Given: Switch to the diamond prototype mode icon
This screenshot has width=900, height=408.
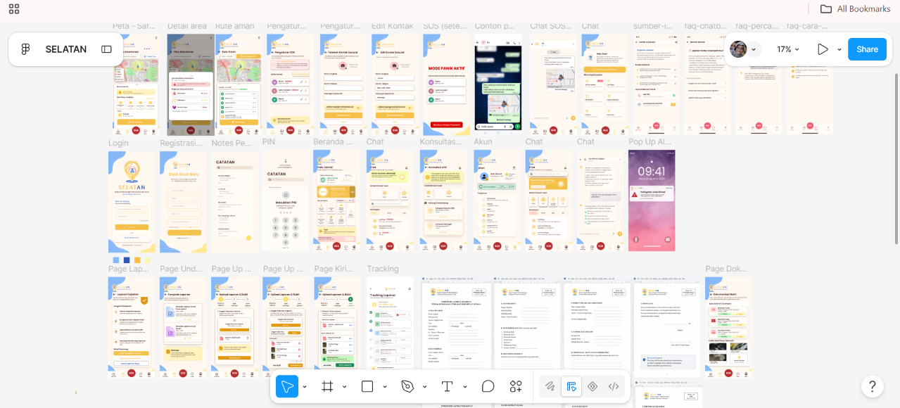Looking at the screenshot, I should [592, 386].
